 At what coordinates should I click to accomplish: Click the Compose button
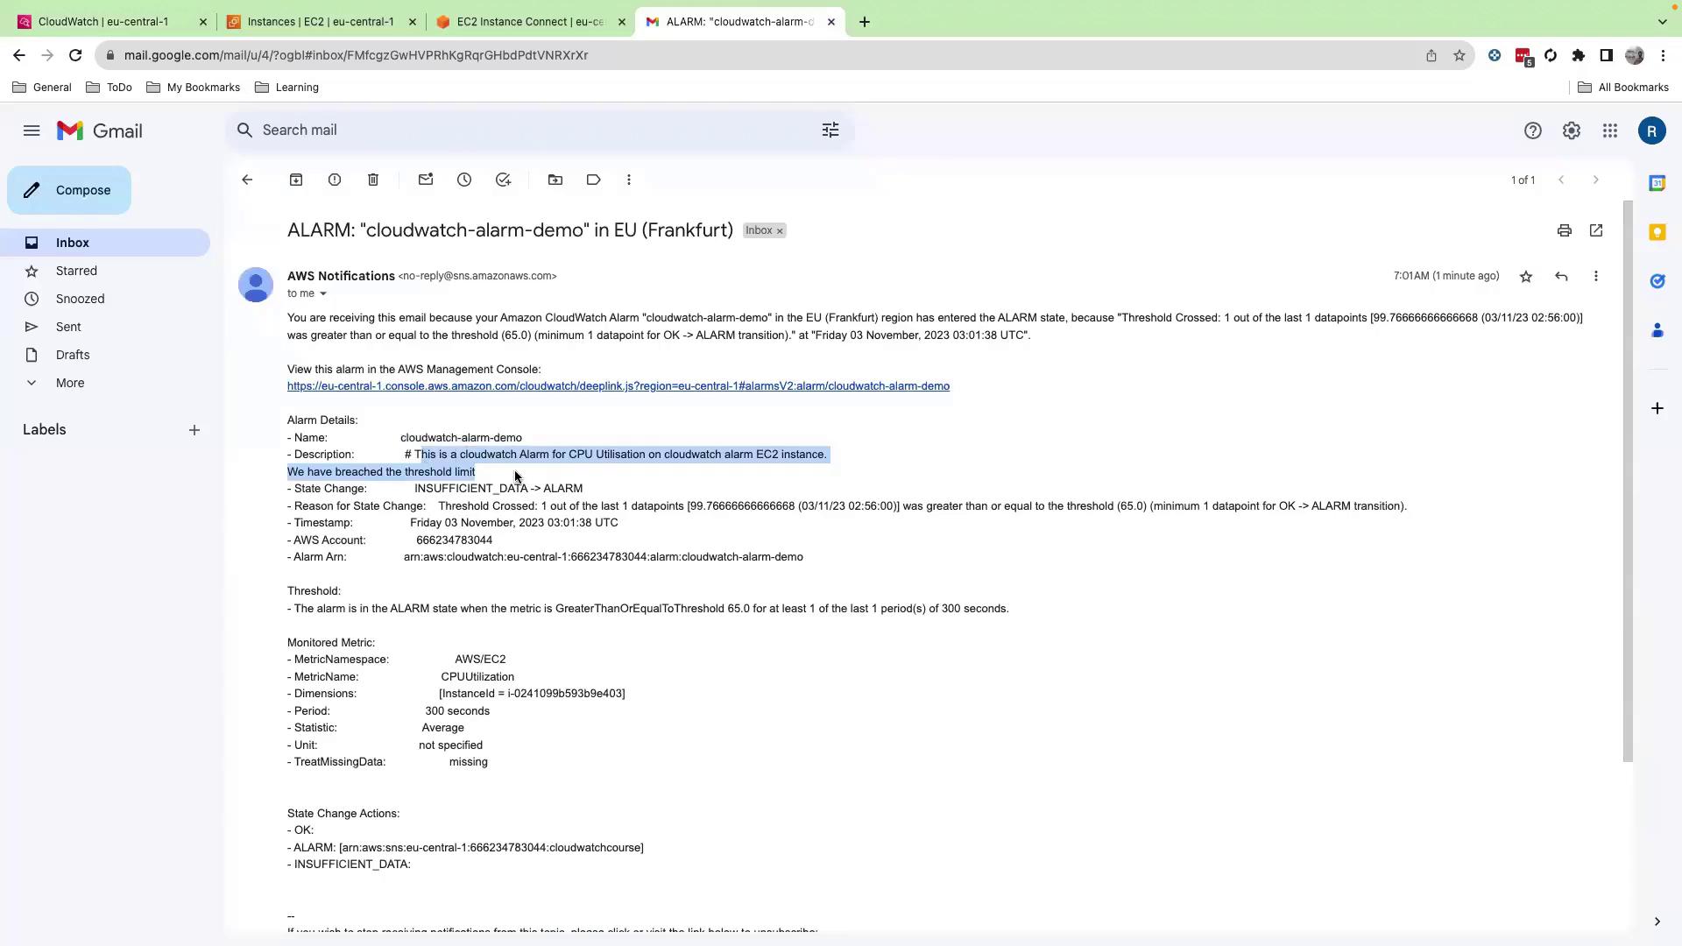pyautogui.click(x=69, y=190)
